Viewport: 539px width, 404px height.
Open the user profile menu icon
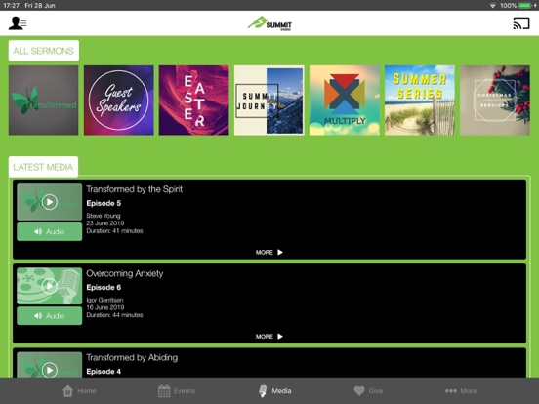coord(18,23)
